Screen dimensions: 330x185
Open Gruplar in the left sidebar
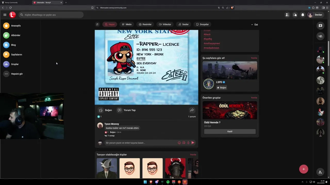point(11,64)
